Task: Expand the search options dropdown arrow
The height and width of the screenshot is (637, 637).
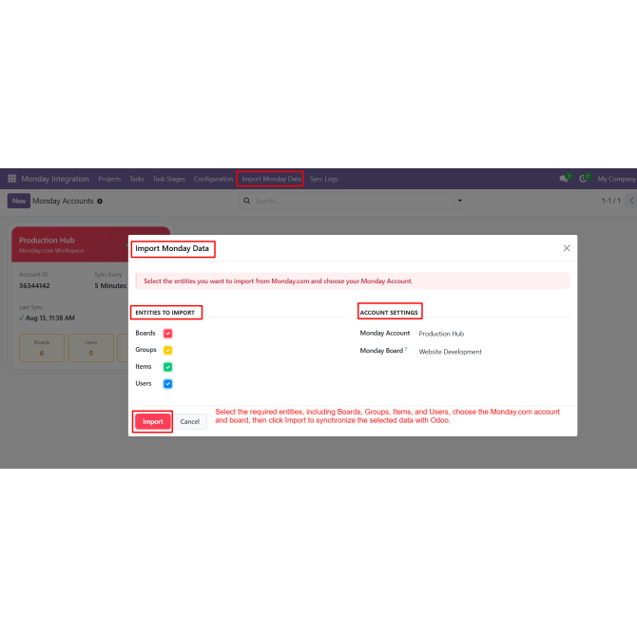Action: (459, 201)
